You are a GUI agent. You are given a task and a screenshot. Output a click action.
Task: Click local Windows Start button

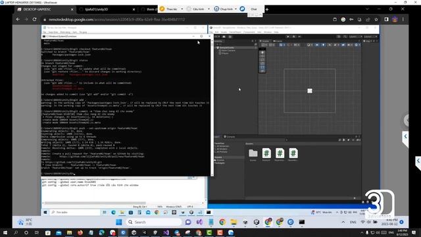[5, 232]
